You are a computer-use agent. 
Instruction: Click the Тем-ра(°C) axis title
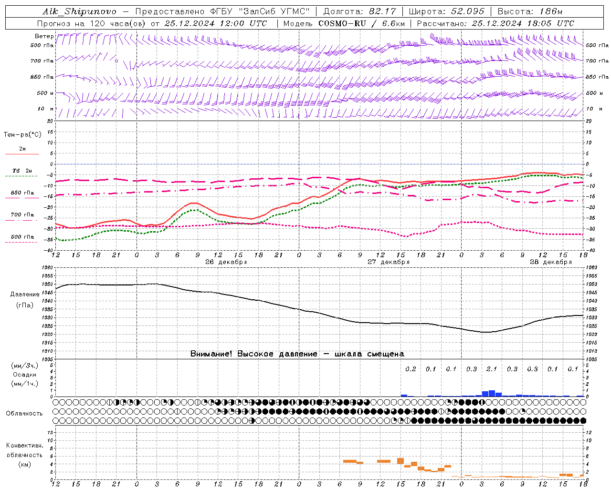tap(22, 135)
